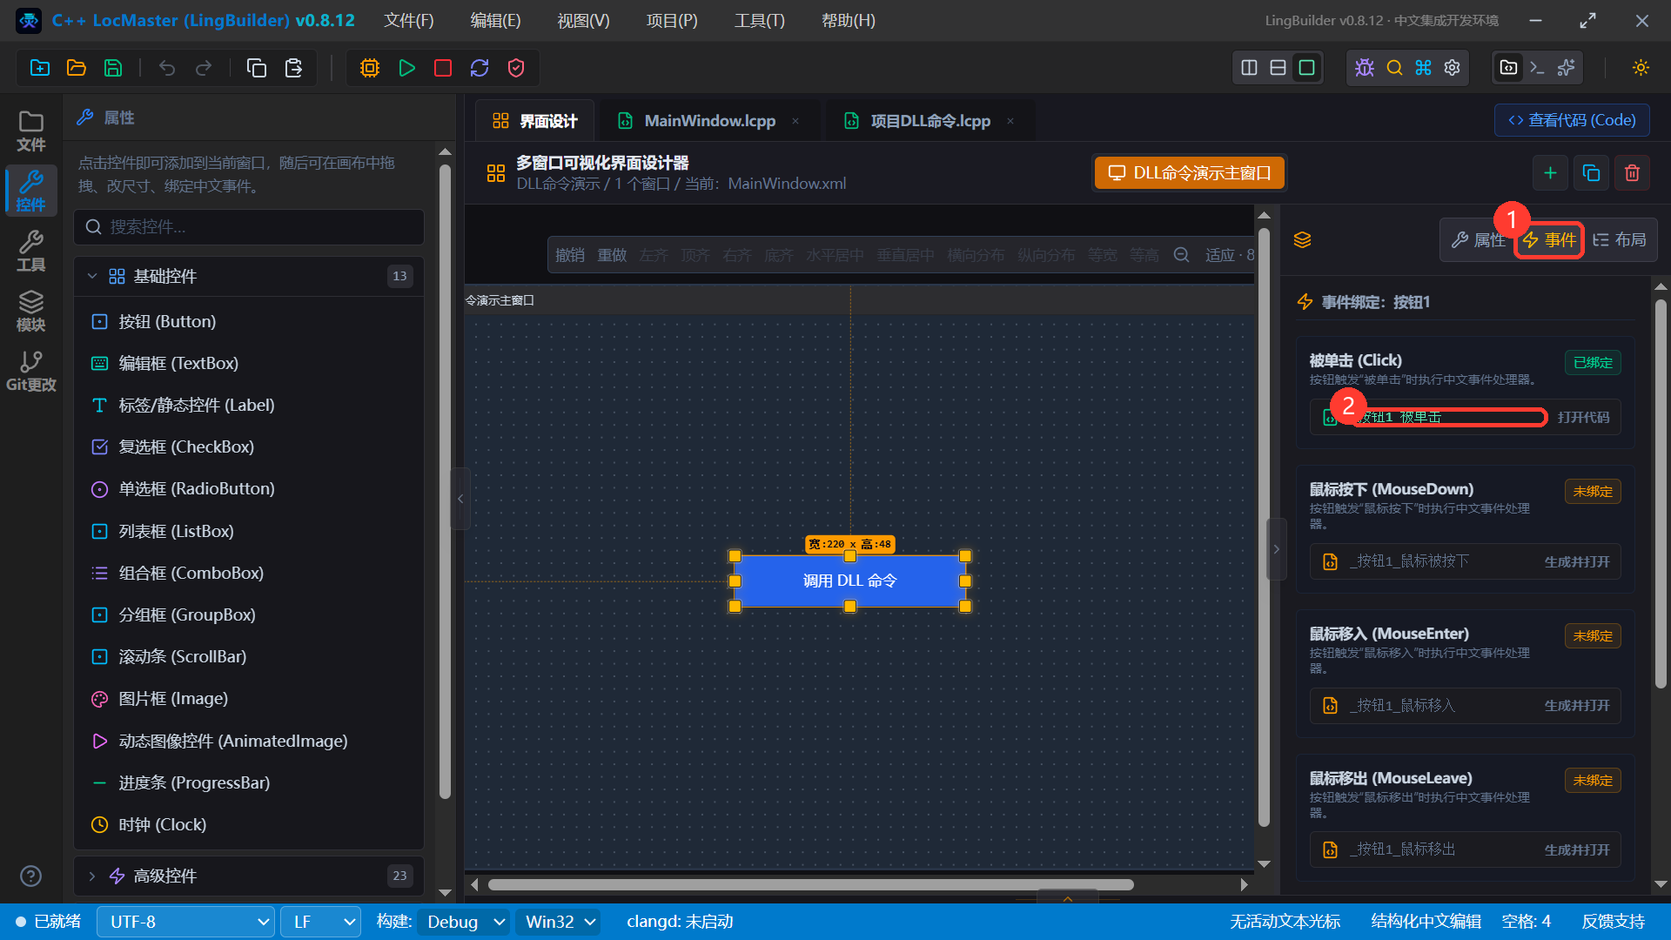Toggle single pane layout icon
1671x940 pixels.
(1307, 68)
